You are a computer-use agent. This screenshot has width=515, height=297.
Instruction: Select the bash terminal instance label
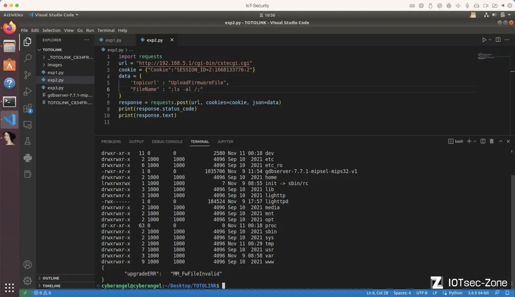point(456,141)
